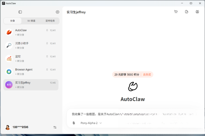205x136 pixels.
Task: Select the Browser Agent name
Action: tap(24, 70)
